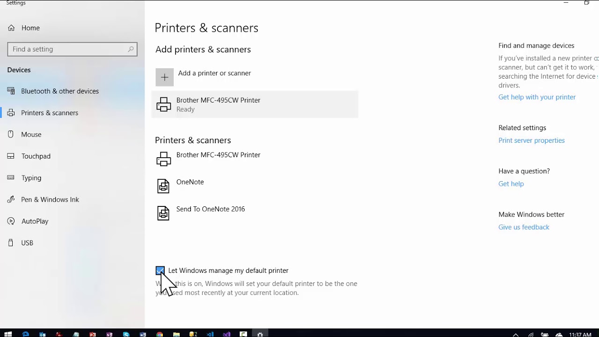599x337 pixels.
Task: Select Printers & scanners in sidebar
Action: [x=43, y=113]
